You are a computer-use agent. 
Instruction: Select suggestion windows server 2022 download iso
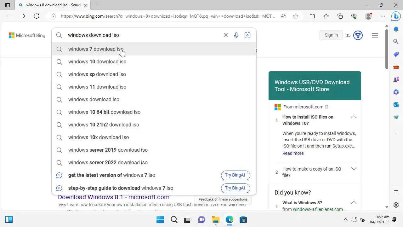[x=154, y=162]
